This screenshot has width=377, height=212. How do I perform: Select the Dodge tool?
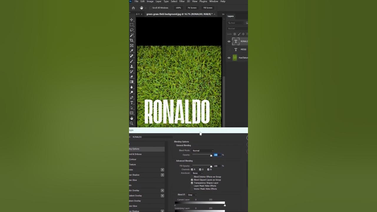coord(132,92)
